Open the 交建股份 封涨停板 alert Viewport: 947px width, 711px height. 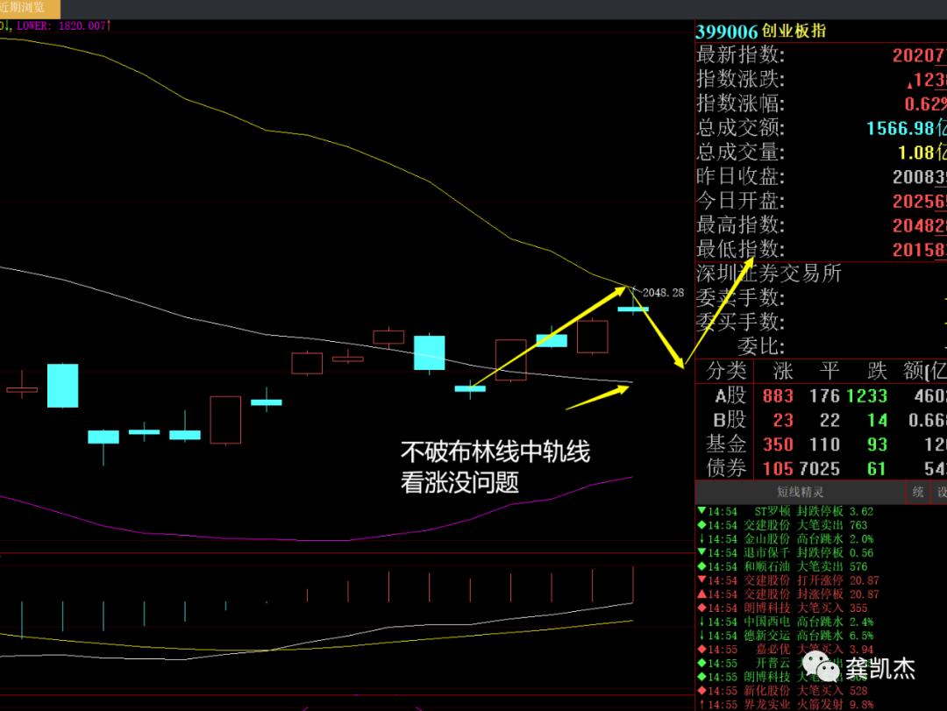pyautogui.click(x=788, y=595)
